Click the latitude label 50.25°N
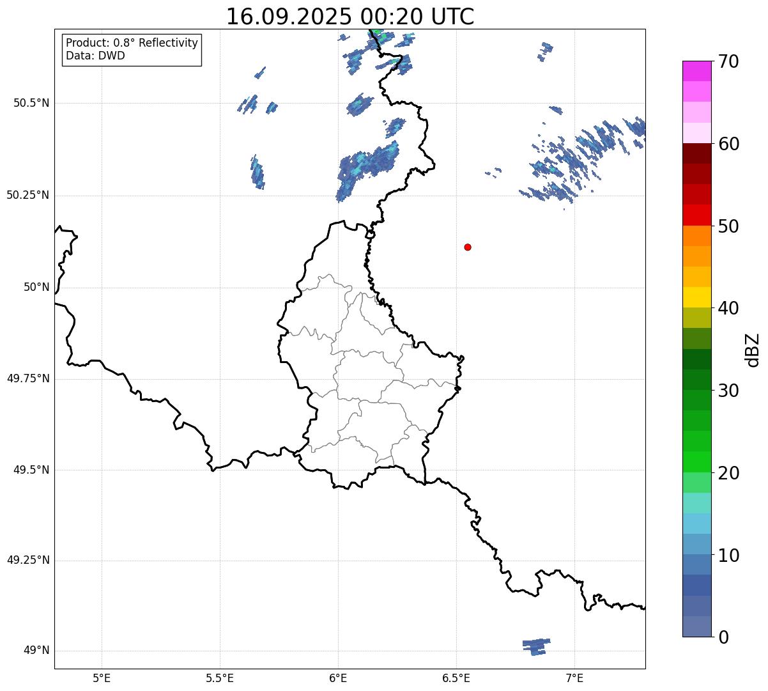This screenshot has height=691, width=768. click(x=28, y=195)
